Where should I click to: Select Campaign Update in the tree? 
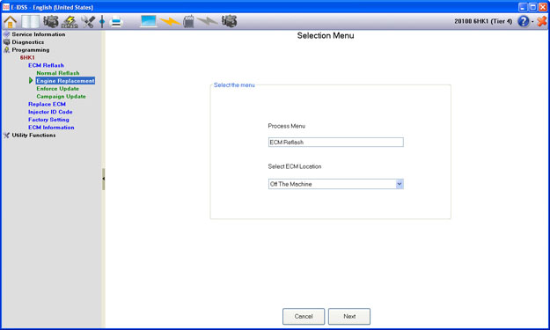coord(61,96)
